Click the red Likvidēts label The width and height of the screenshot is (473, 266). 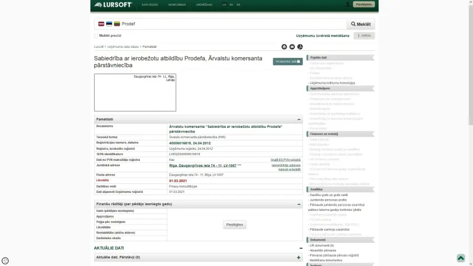click(102, 180)
